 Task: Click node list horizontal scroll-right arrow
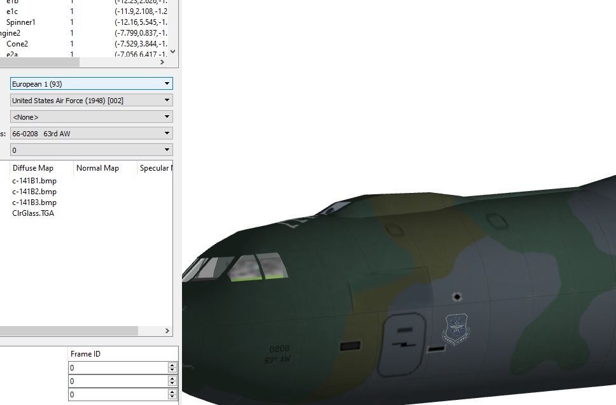tap(162, 62)
